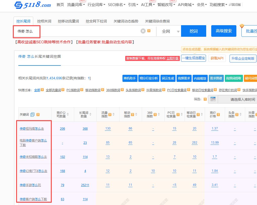Click the 5118.com logo
257x205 pixels.
tap(33, 5)
